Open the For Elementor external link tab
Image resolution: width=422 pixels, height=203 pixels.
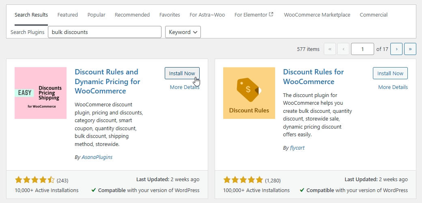(254, 15)
